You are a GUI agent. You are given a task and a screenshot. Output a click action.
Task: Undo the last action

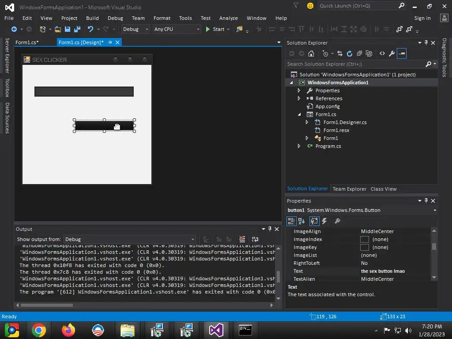90,29
